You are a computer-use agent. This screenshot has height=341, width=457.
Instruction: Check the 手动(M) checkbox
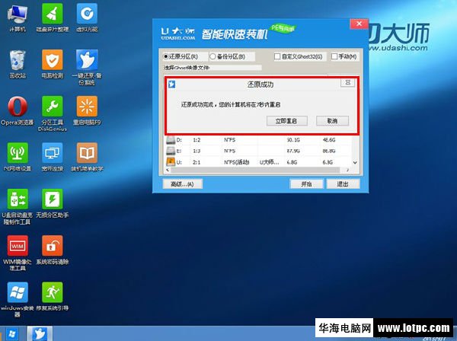point(334,56)
